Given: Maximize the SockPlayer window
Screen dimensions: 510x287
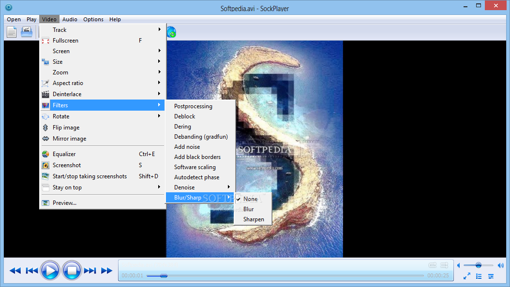Looking at the screenshot, I should click(x=478, y=5).
